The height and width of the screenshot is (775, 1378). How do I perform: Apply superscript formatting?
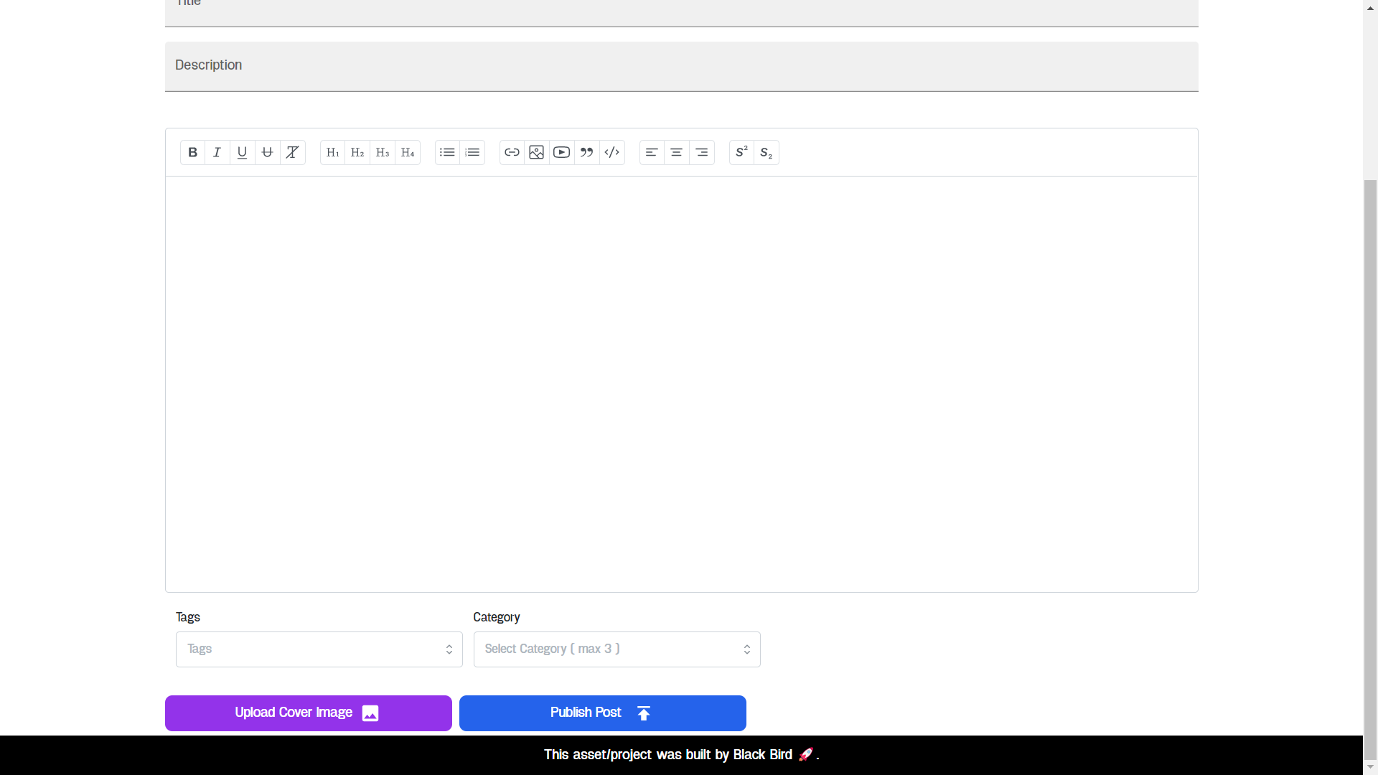tap(741, 152)
